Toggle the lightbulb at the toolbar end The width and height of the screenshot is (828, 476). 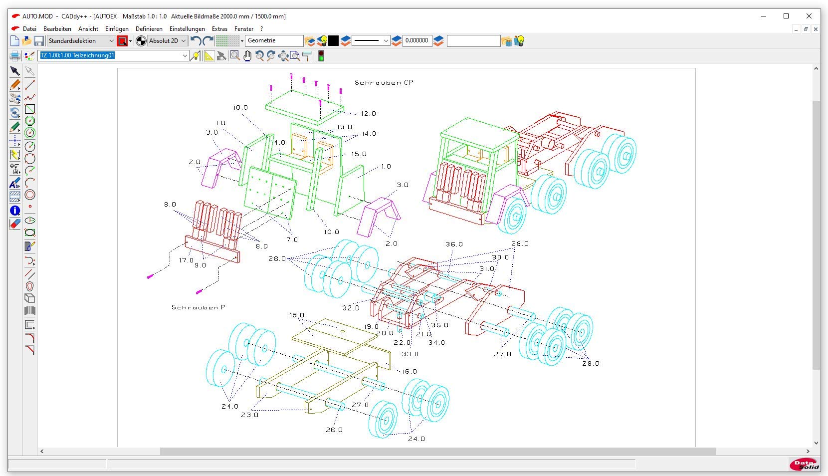[x=519, y=41]
